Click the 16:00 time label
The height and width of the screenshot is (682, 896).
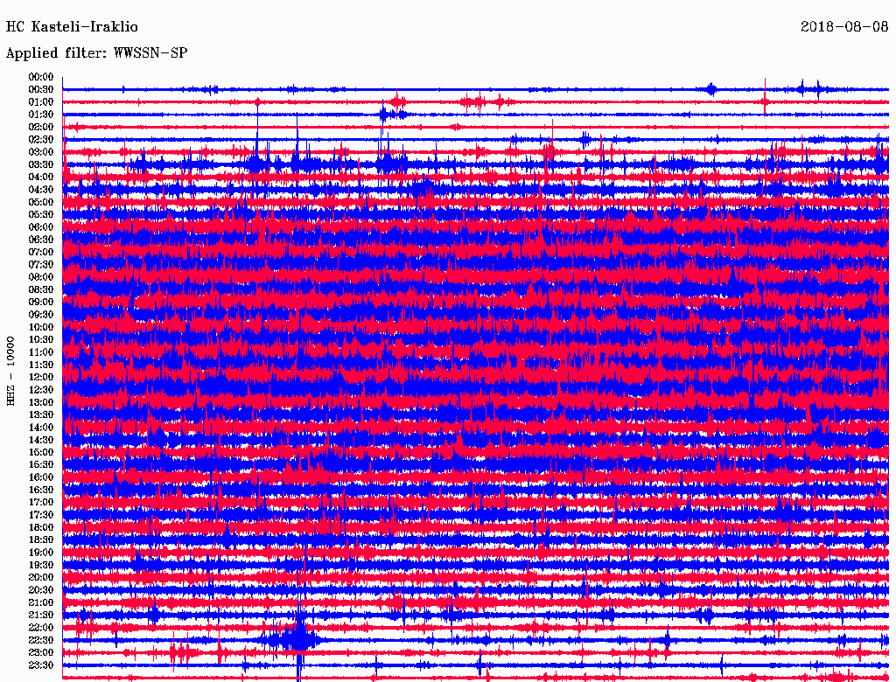coord(41,477)
